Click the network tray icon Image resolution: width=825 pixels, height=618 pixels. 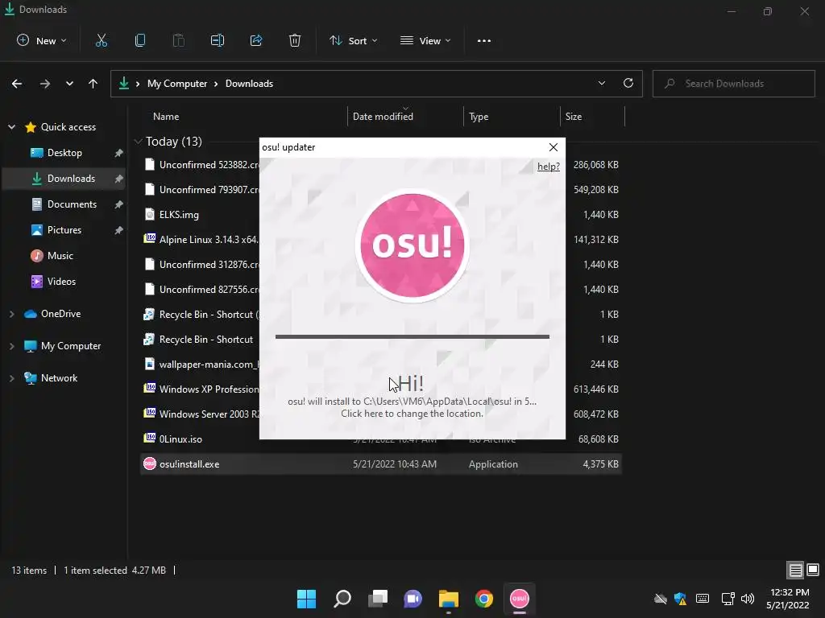pos(728,599)
